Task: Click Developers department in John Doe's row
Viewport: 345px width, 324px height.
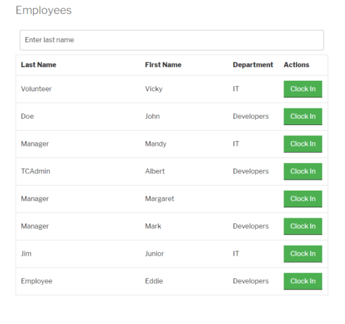Action: point(250,117)
